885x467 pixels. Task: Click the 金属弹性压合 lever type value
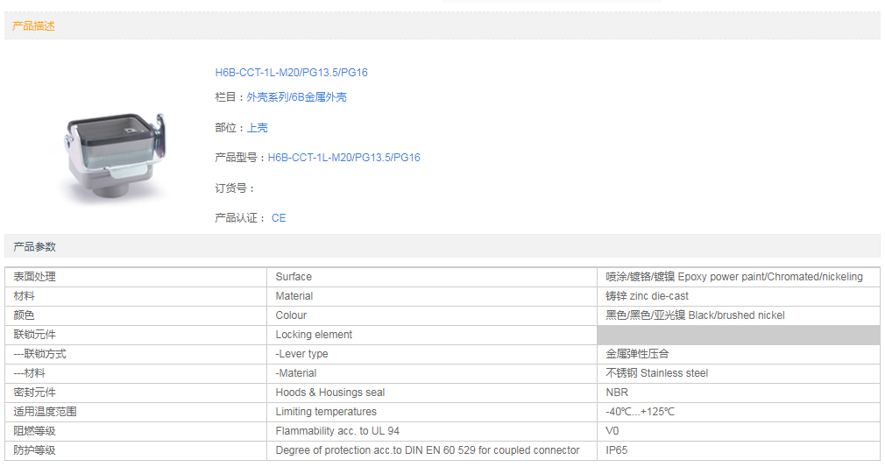[x=637, y=354]
